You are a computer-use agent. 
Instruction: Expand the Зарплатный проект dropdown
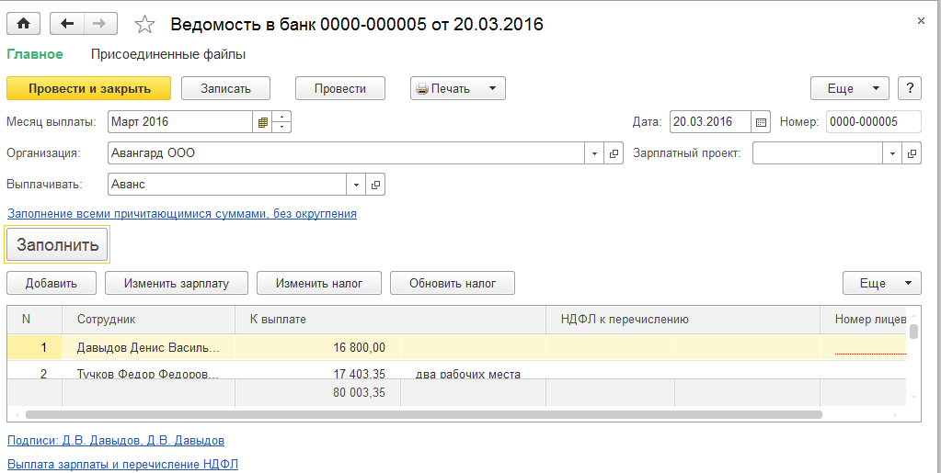click(891, 153)
